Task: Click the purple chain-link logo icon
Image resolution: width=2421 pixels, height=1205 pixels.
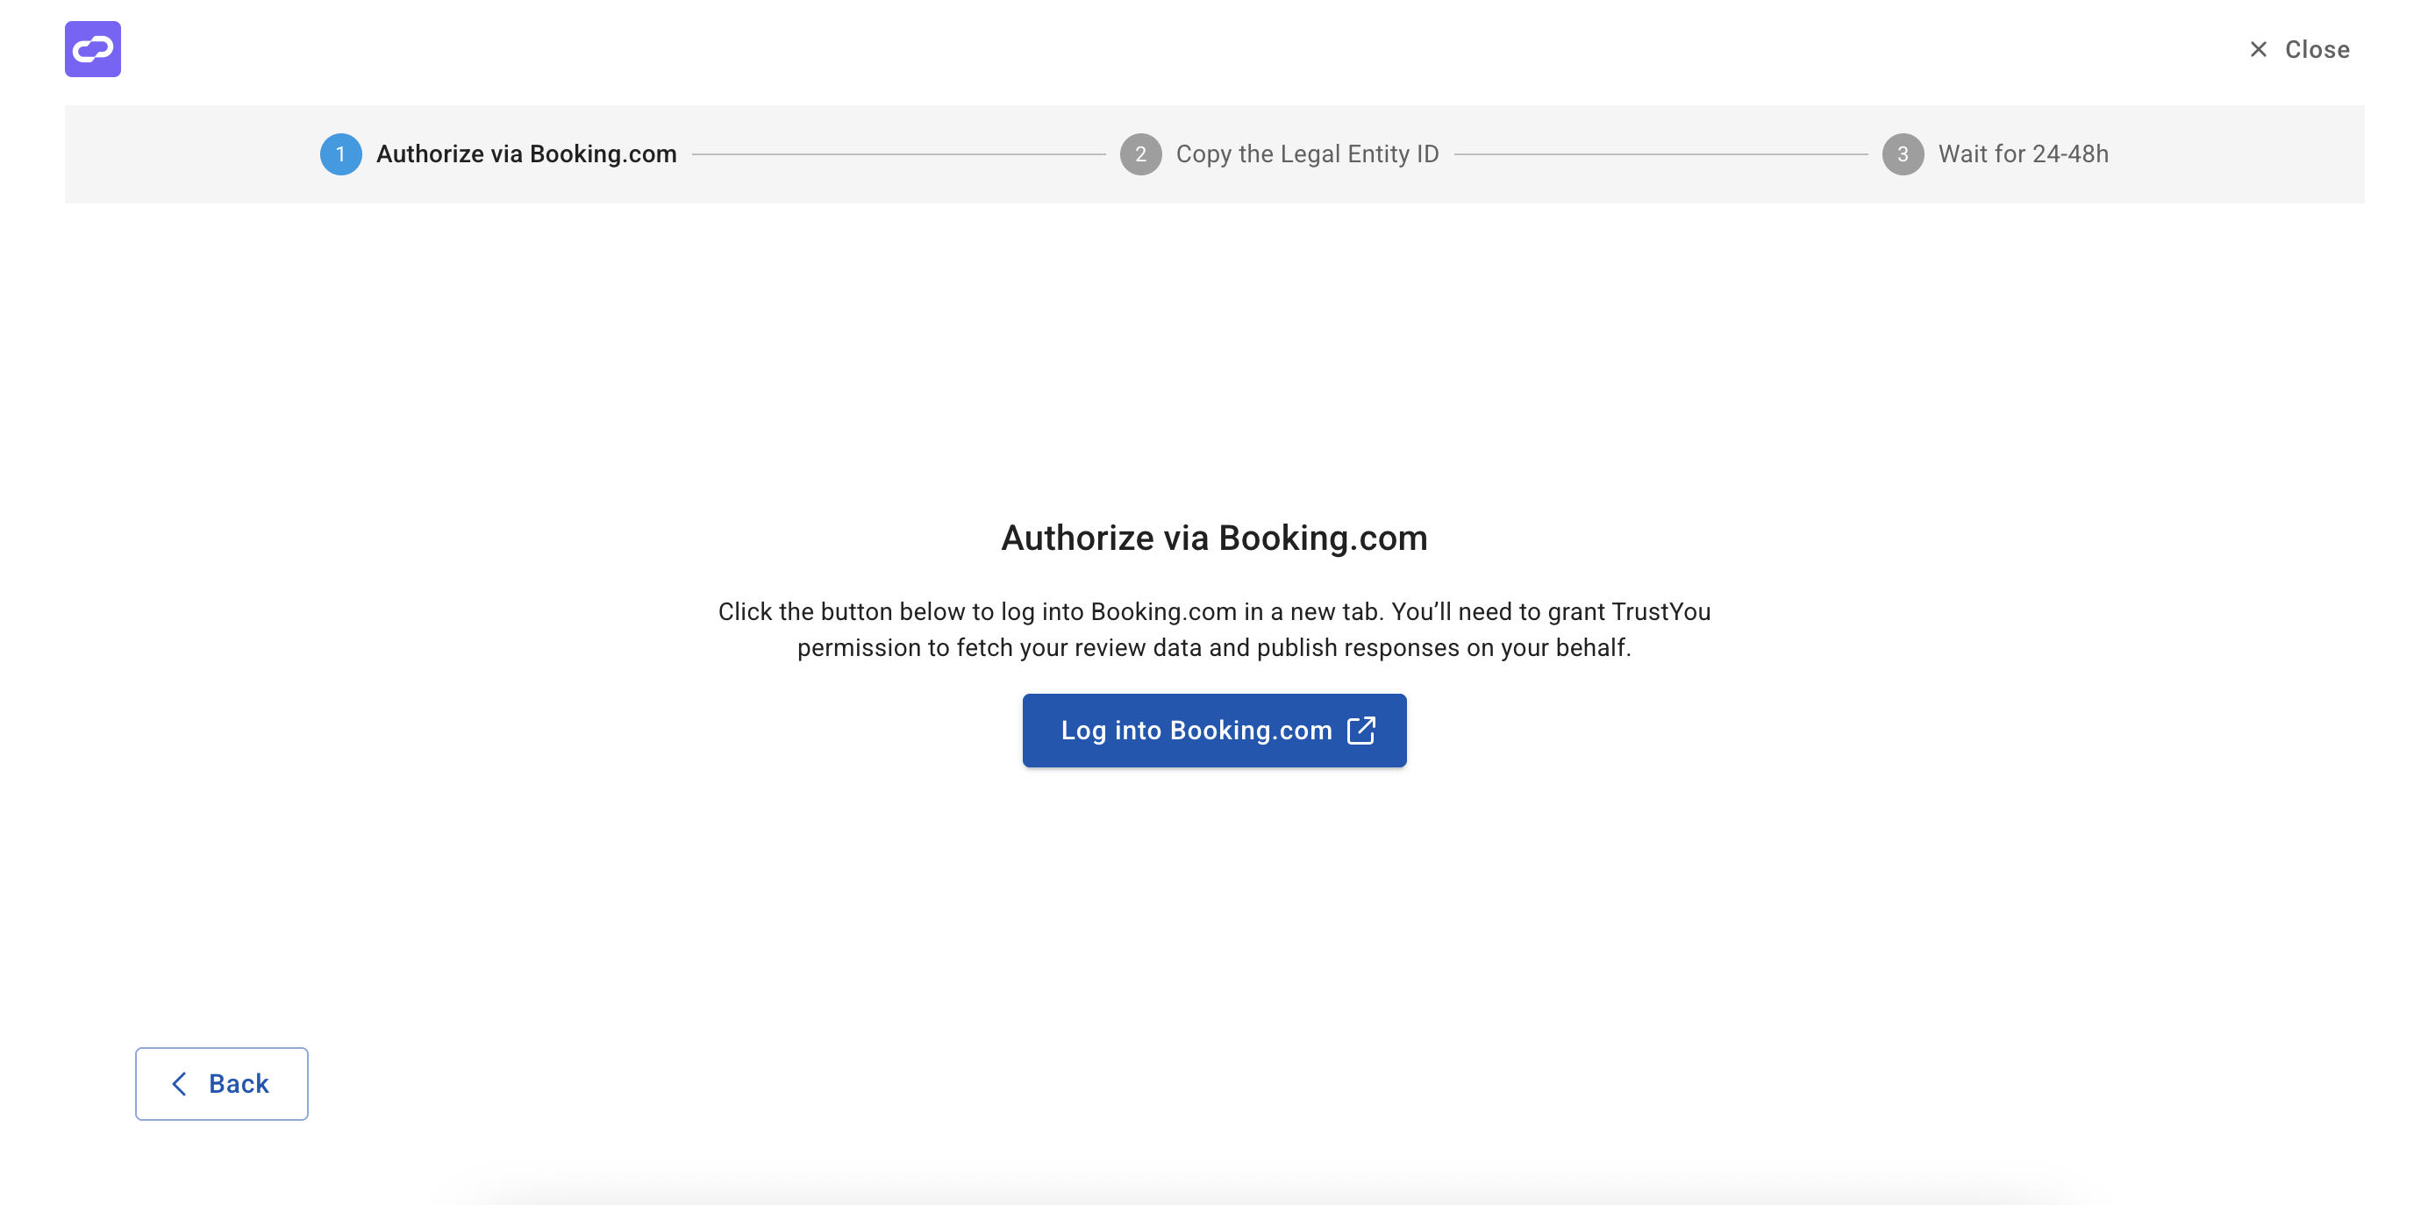Action: click(x=92, y=49)
